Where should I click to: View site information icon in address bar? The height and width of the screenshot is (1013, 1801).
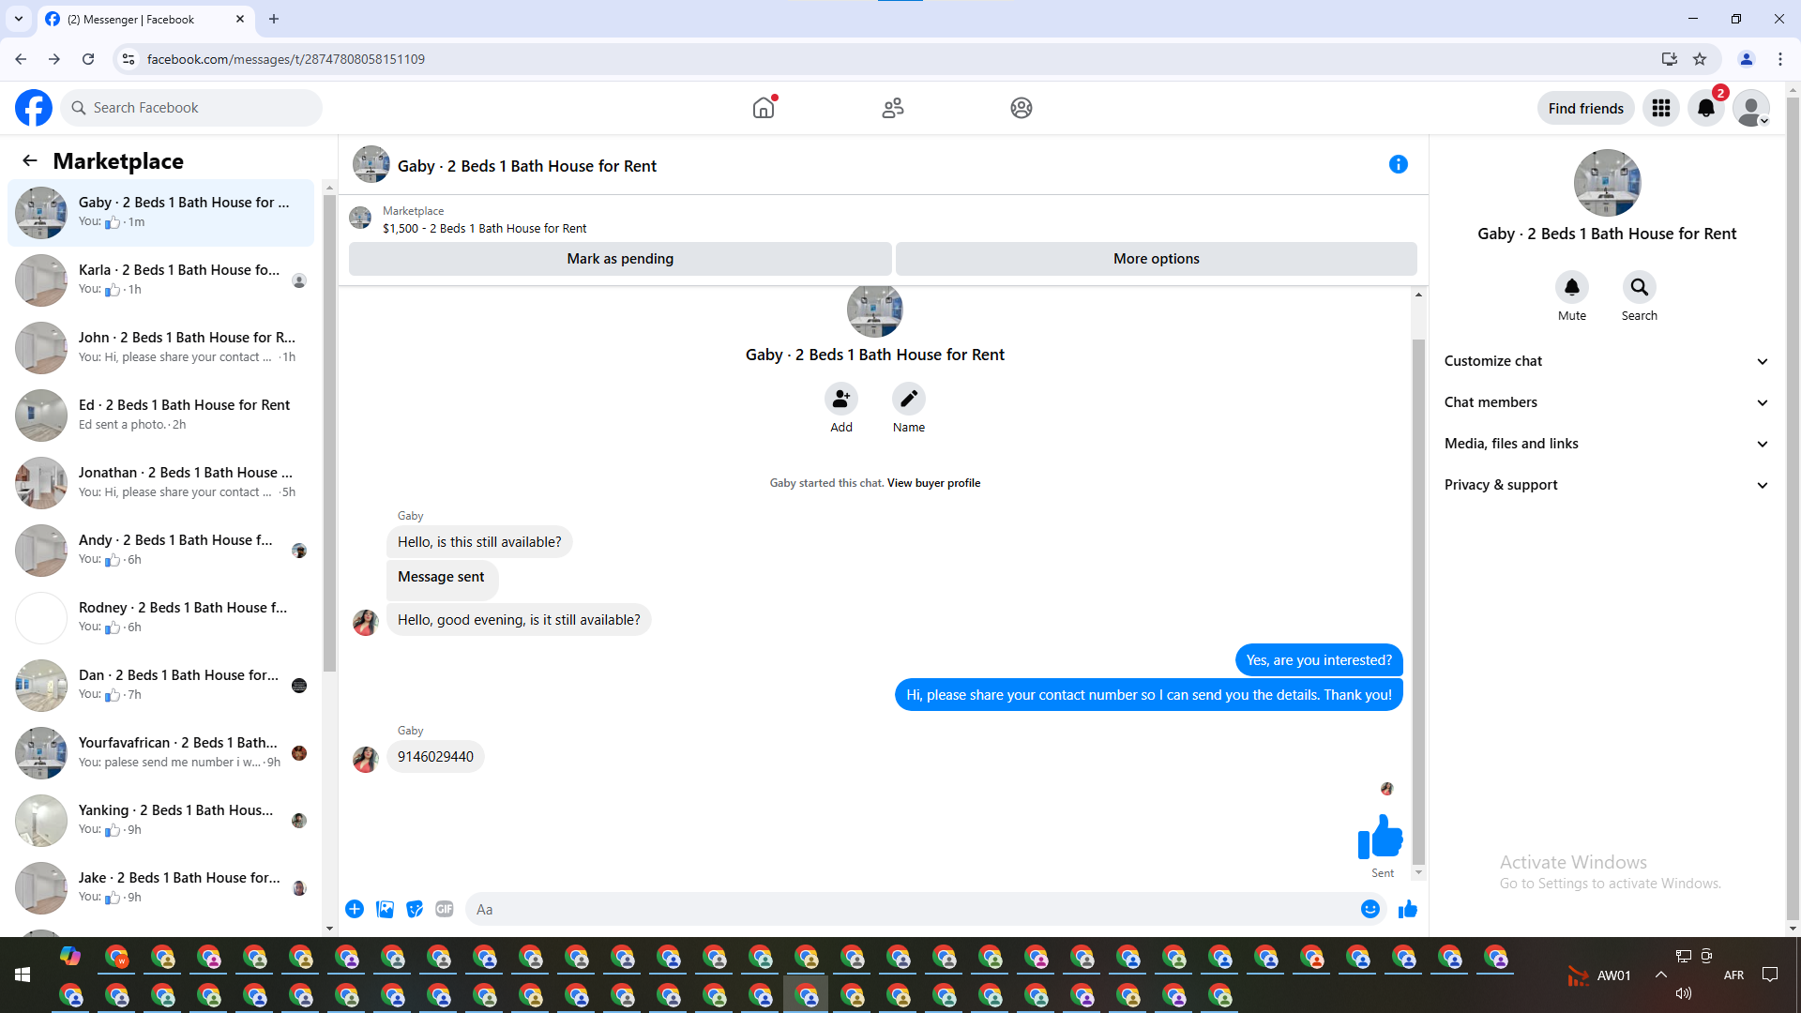[129, 59]
